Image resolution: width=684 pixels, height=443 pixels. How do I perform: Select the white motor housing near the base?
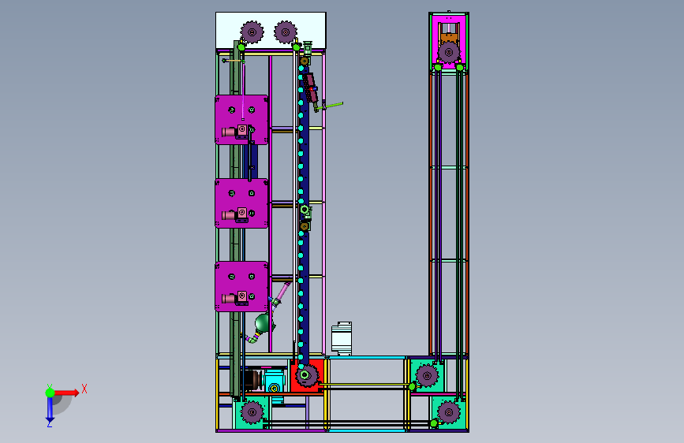click(342, 338)
